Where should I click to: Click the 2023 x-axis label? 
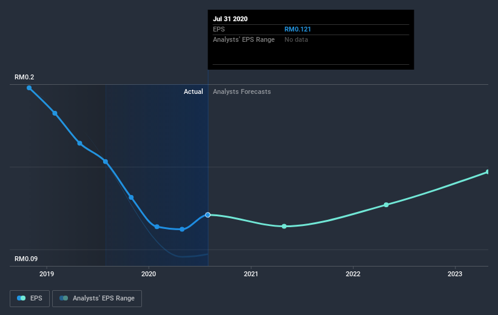[x=455, y=274]
